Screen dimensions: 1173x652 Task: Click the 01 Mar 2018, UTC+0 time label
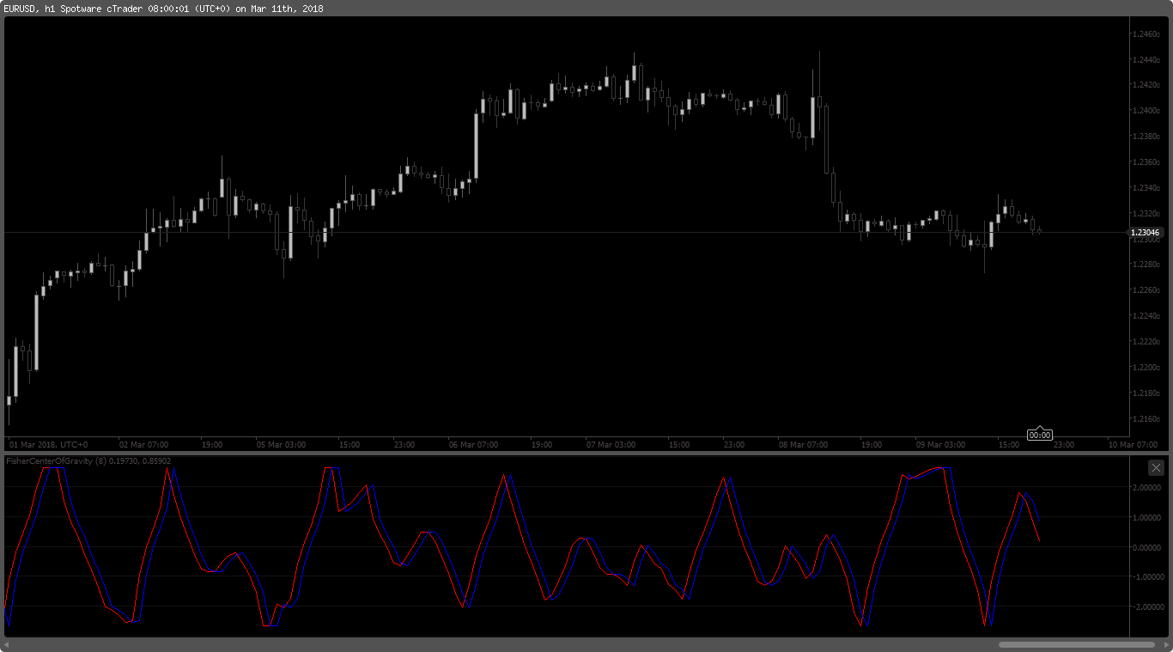[x=48, y=445]
